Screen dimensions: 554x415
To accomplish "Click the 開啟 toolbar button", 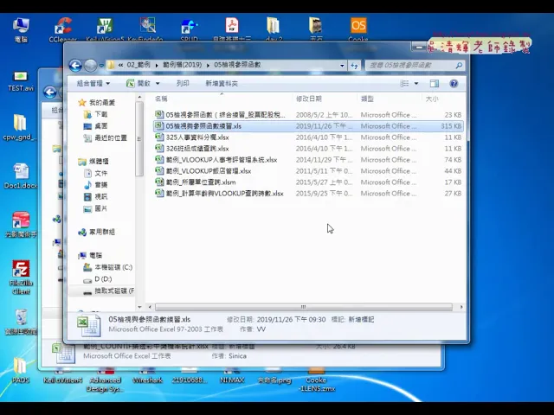I will coord(138,84).
